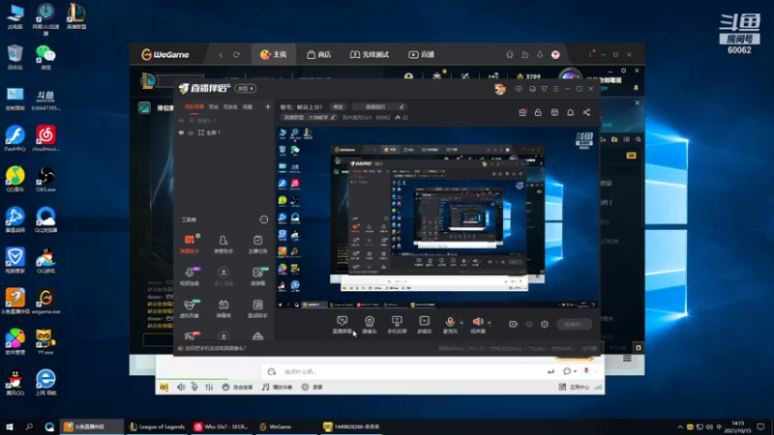The width and height of the screenshot is (774, 435).
Task: Open taskbar search magnifier
Action: [x=29, y=426]
